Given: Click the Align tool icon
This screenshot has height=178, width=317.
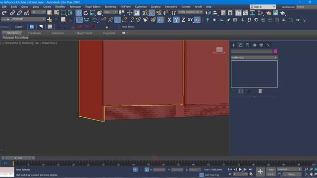Looking at the screenshot, I should coord(215,13).
